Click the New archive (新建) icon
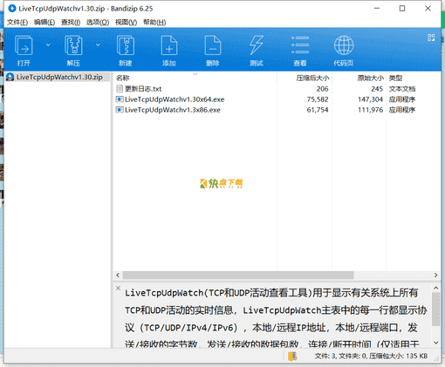Image resolution: width=445 pixels, height=367 pixels. pos(126,45)
